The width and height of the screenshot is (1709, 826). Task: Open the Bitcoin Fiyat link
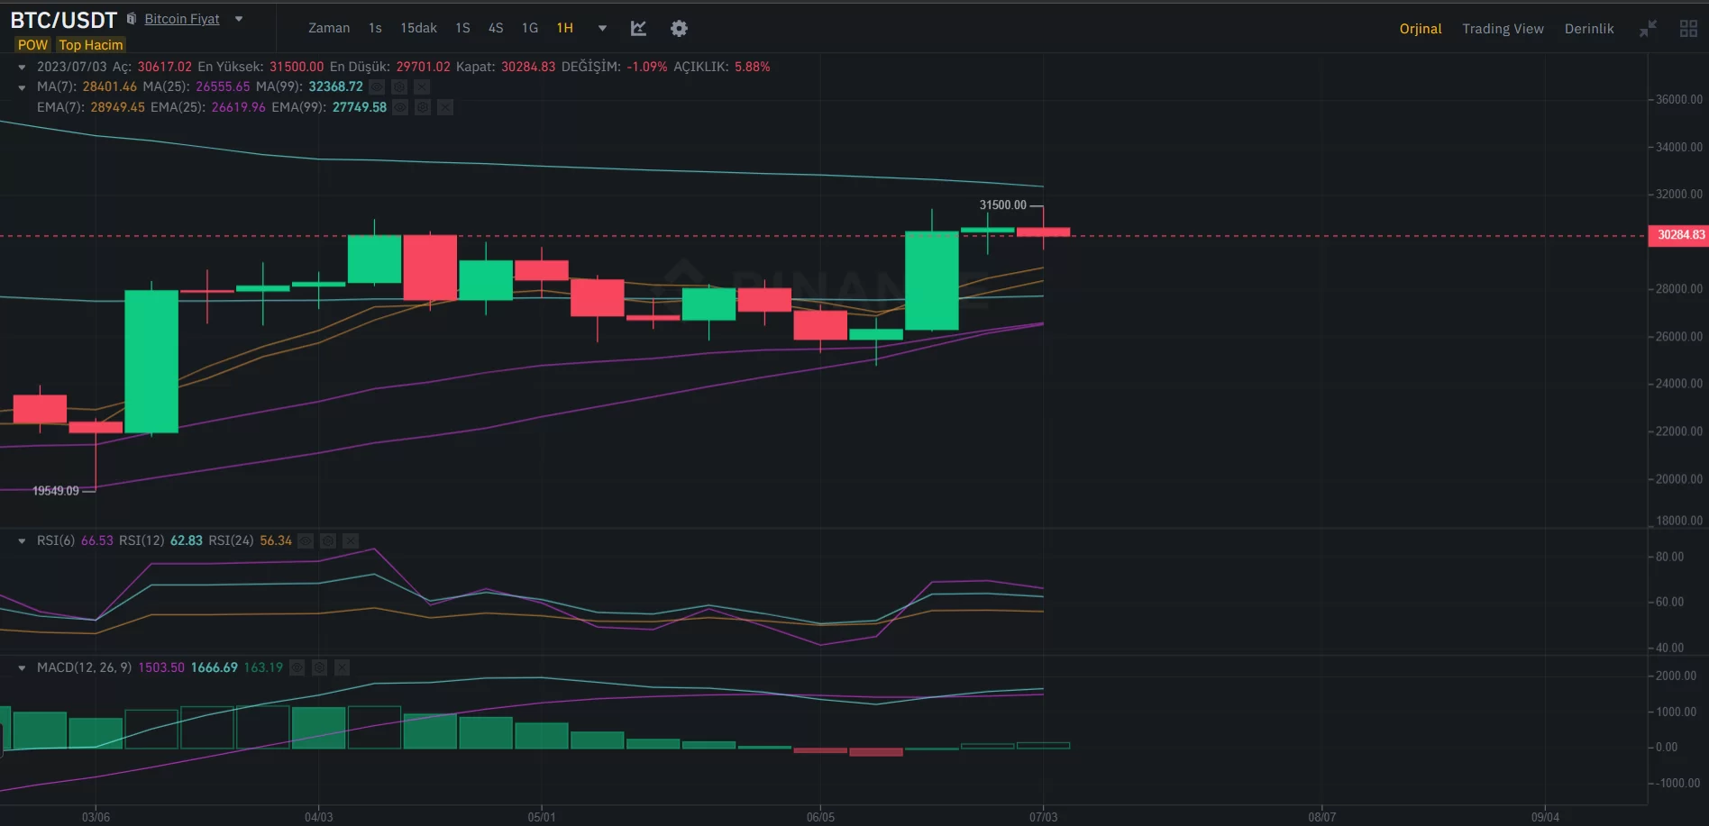(182, 19)
